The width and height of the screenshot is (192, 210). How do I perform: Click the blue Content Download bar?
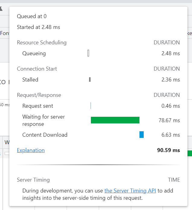[142, 135]
